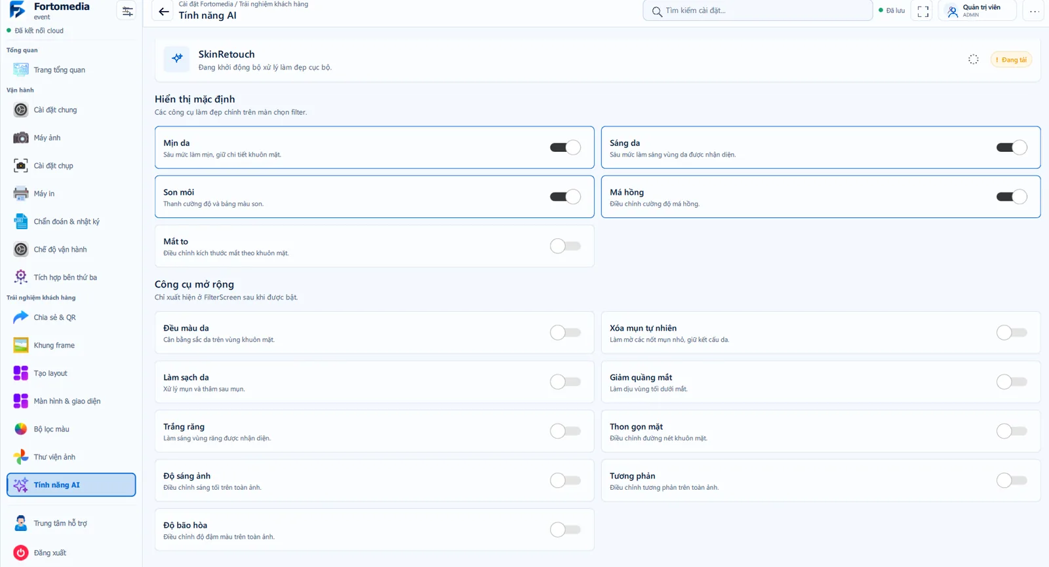The width and height of the screenshot is (1049, 567).
Task: Open the Quản trị viên admin profile
Action: point(978,11)
